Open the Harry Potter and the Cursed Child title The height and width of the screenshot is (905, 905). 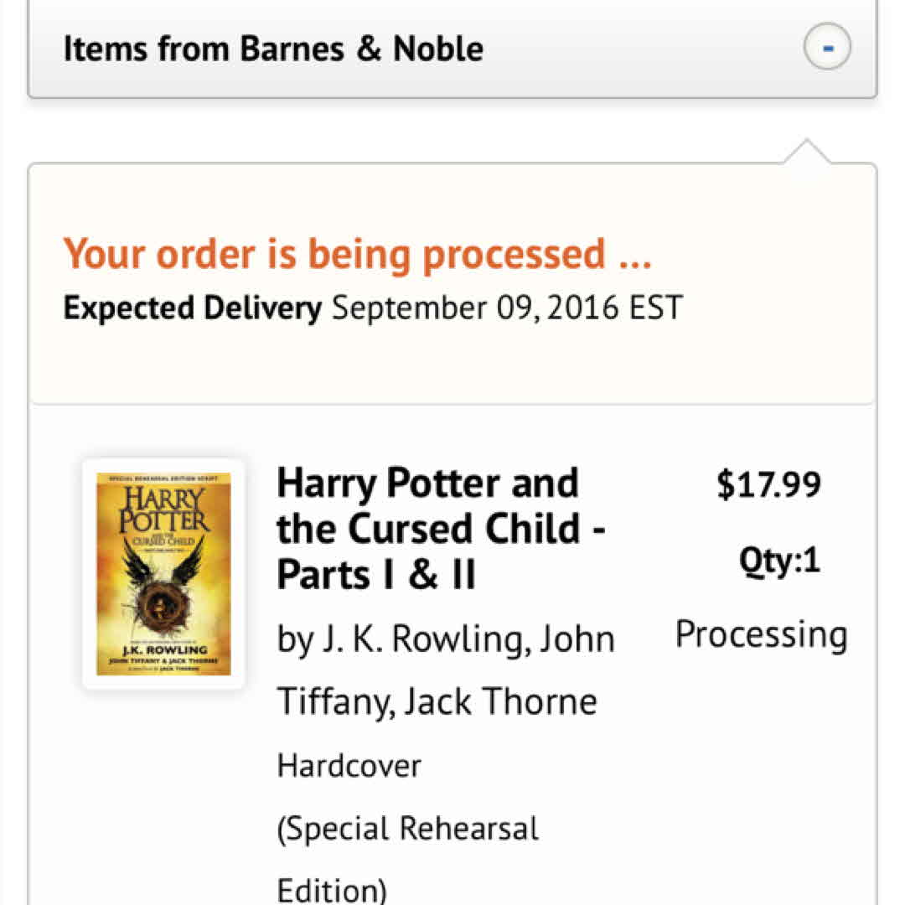pyautogui.click(x=427, y=506)
